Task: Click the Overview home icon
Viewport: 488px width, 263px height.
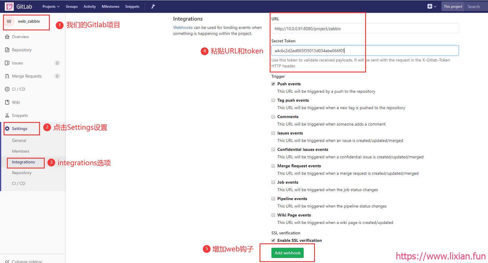Action: point(7,37)
